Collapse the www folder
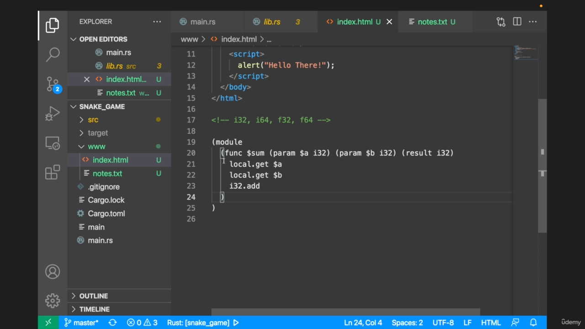The width and height of the screenshot is (585, 329). 96,147
